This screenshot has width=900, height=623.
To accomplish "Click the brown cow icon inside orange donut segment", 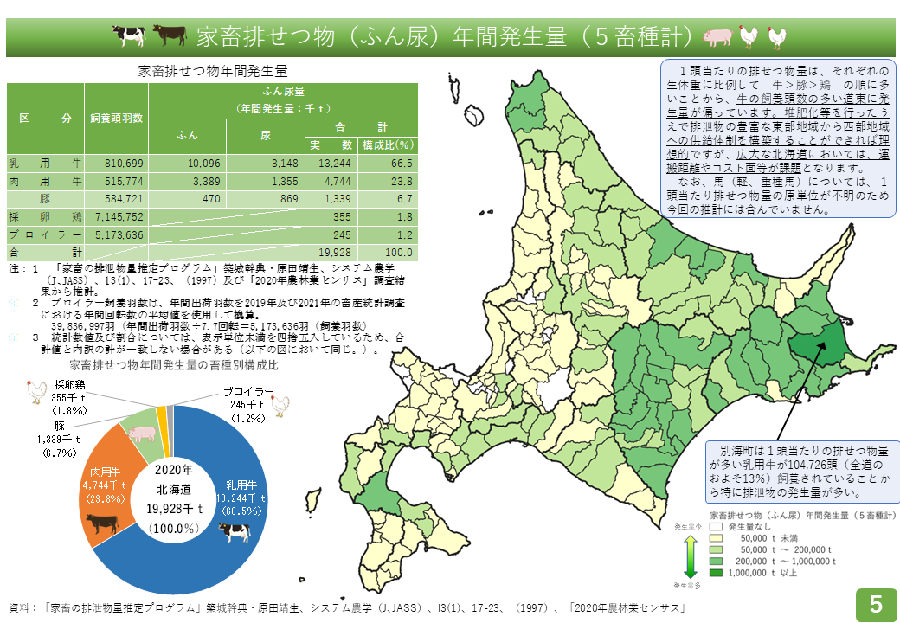I will coord(102,524).
